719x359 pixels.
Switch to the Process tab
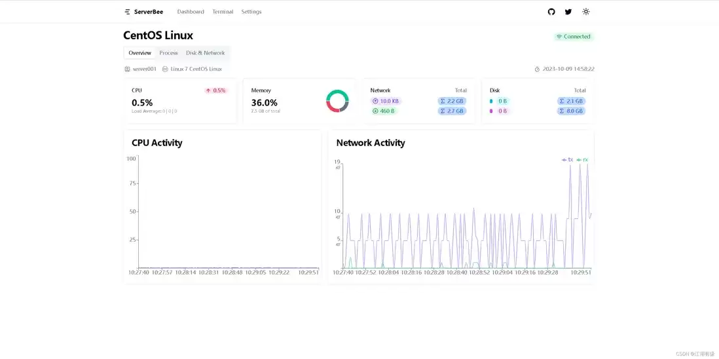(x=168, y=53)
